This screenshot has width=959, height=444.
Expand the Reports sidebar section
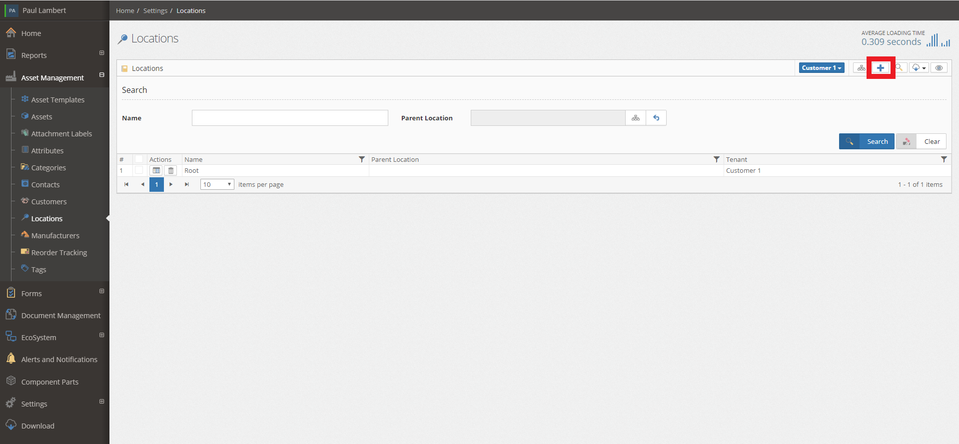tap(102, 53)
